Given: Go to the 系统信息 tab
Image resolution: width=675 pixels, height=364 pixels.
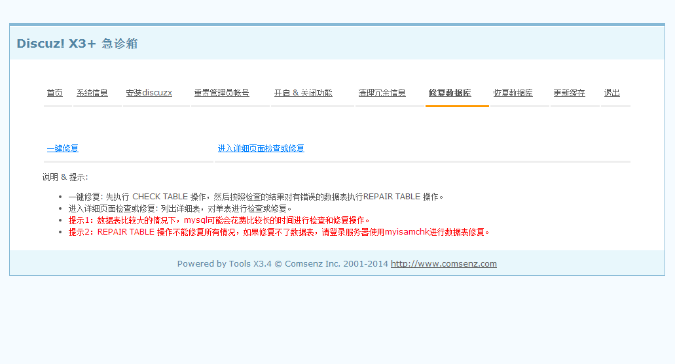Looking at the screenshot, I should (92, 92).
